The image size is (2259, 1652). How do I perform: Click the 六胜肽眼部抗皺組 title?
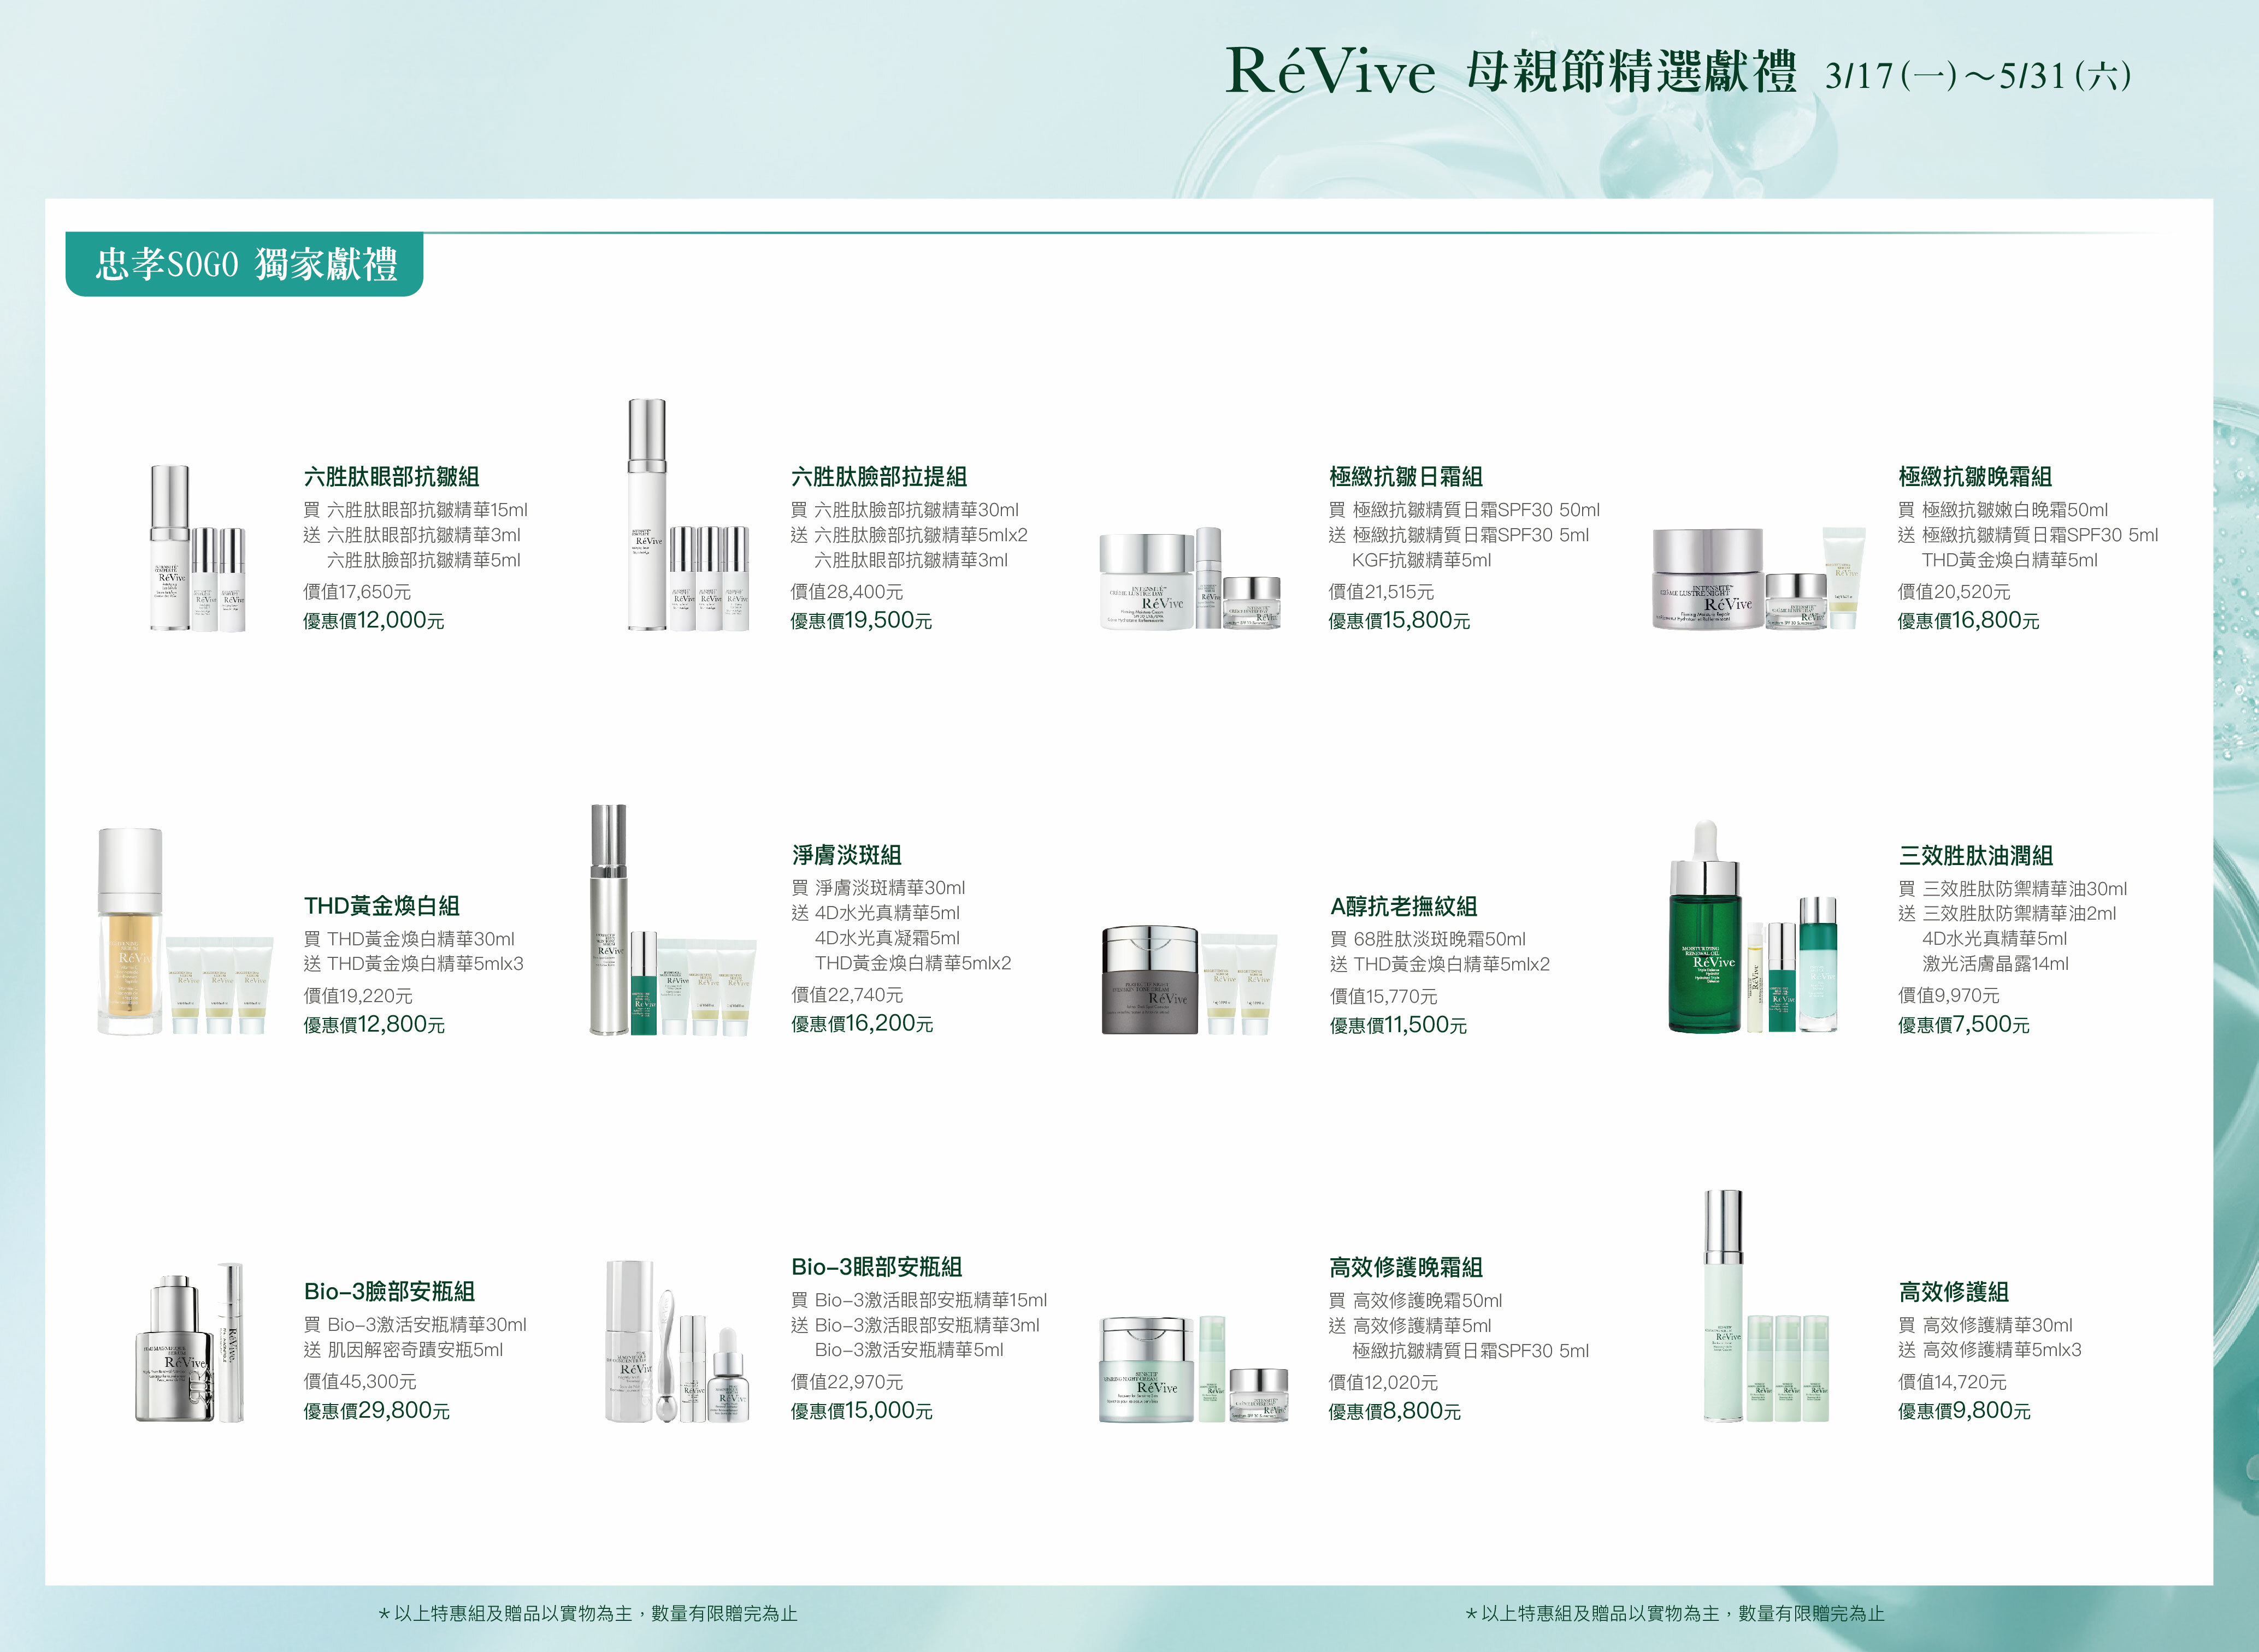[391, 477]
